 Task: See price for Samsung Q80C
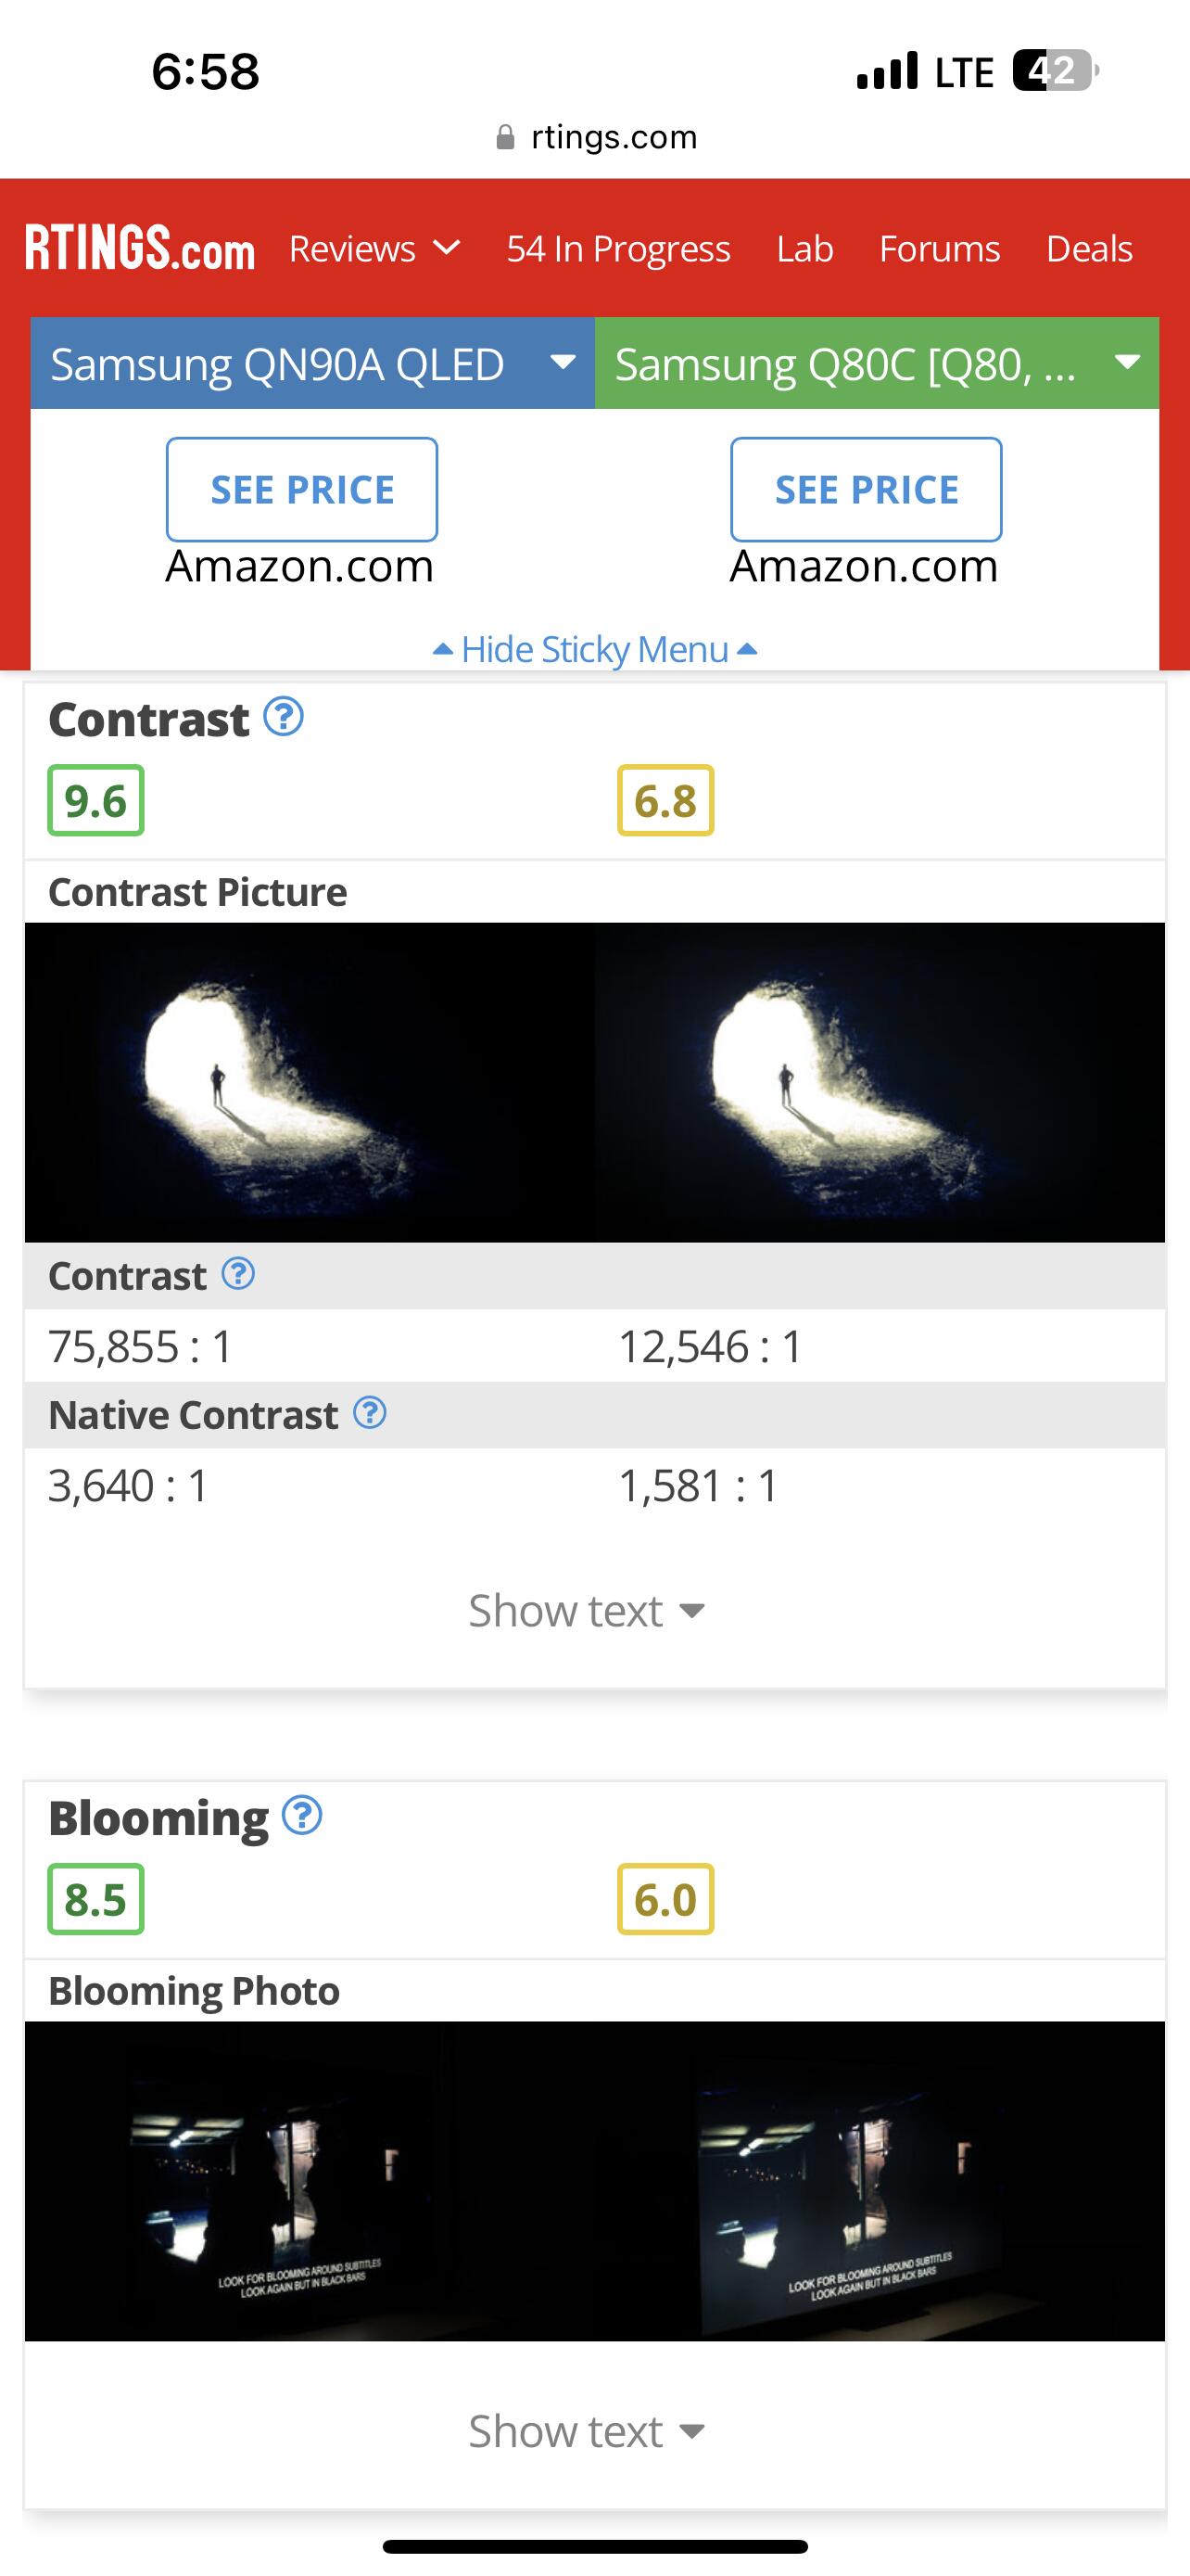click(x=867, y=489)
